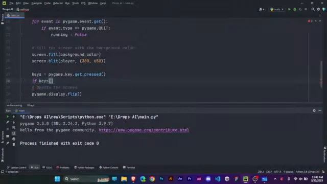The height and width of the screenshot is (184, 327).
Task: Open the Terminal tool window
Action: (x=129, y=168)
